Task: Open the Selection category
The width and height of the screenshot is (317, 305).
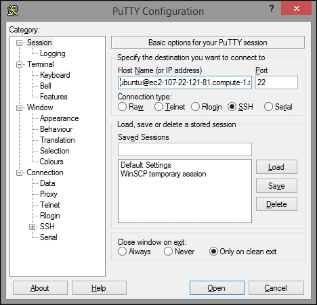Action: coord(55,151)
